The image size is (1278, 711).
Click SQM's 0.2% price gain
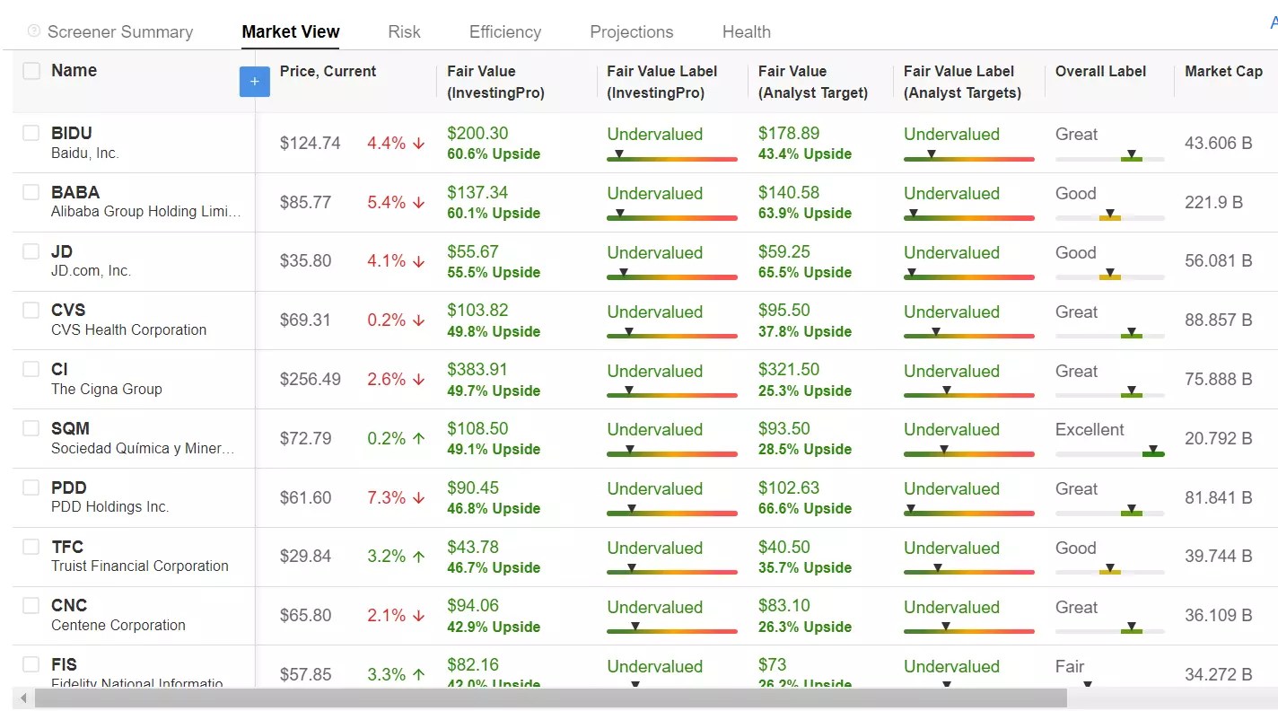pyautogui.click(x=396, y=438)
